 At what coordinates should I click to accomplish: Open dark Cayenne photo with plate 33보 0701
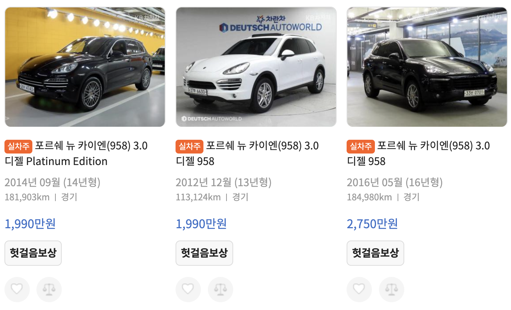point(427,67)
